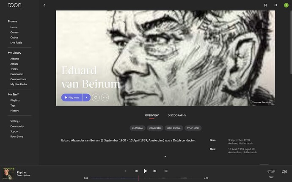The width and height of the screenshot is (292, 182).
Task: Open Composers in My Library sidebar
Action: click(x=17, y=74)
